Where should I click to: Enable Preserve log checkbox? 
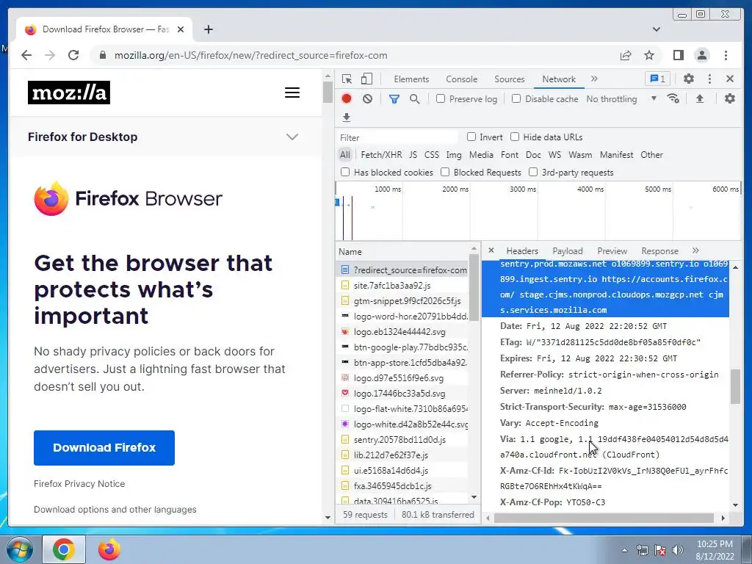tap(441, 99)
